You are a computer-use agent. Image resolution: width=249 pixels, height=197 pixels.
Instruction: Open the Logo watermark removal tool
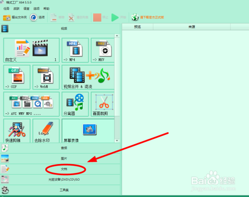pos(46,131)
